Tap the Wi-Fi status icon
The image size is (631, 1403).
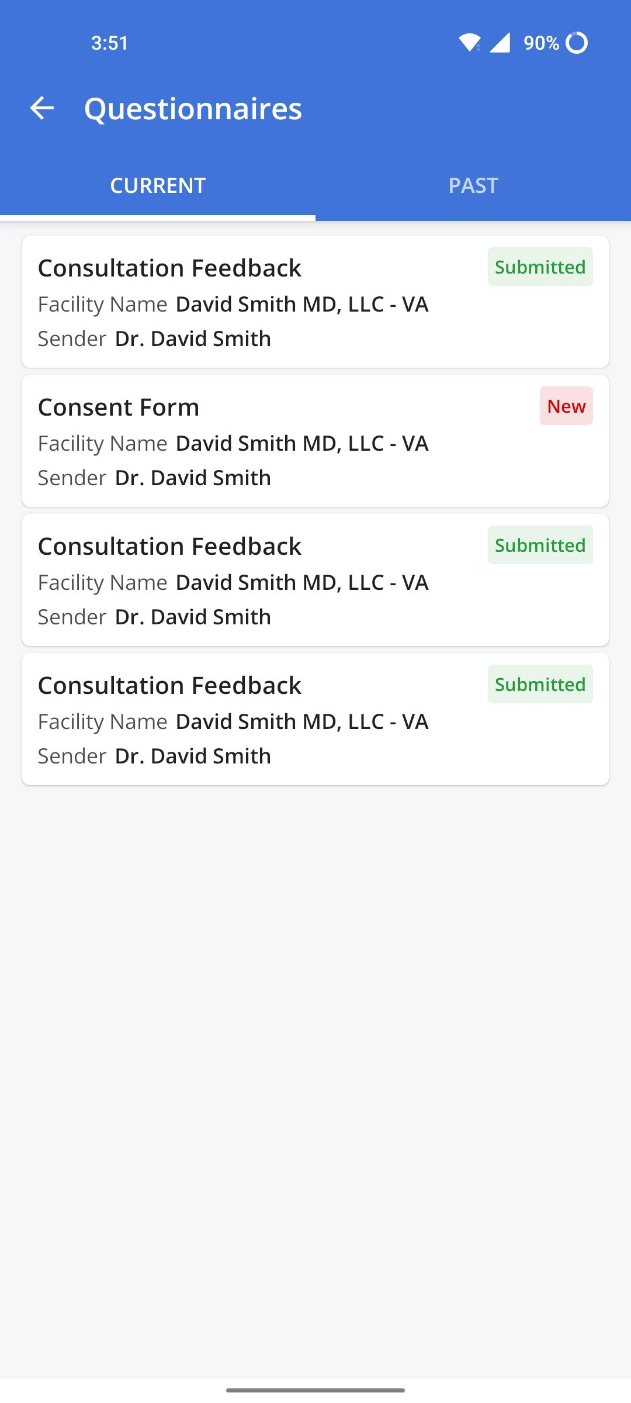click(x=469, y=43)
